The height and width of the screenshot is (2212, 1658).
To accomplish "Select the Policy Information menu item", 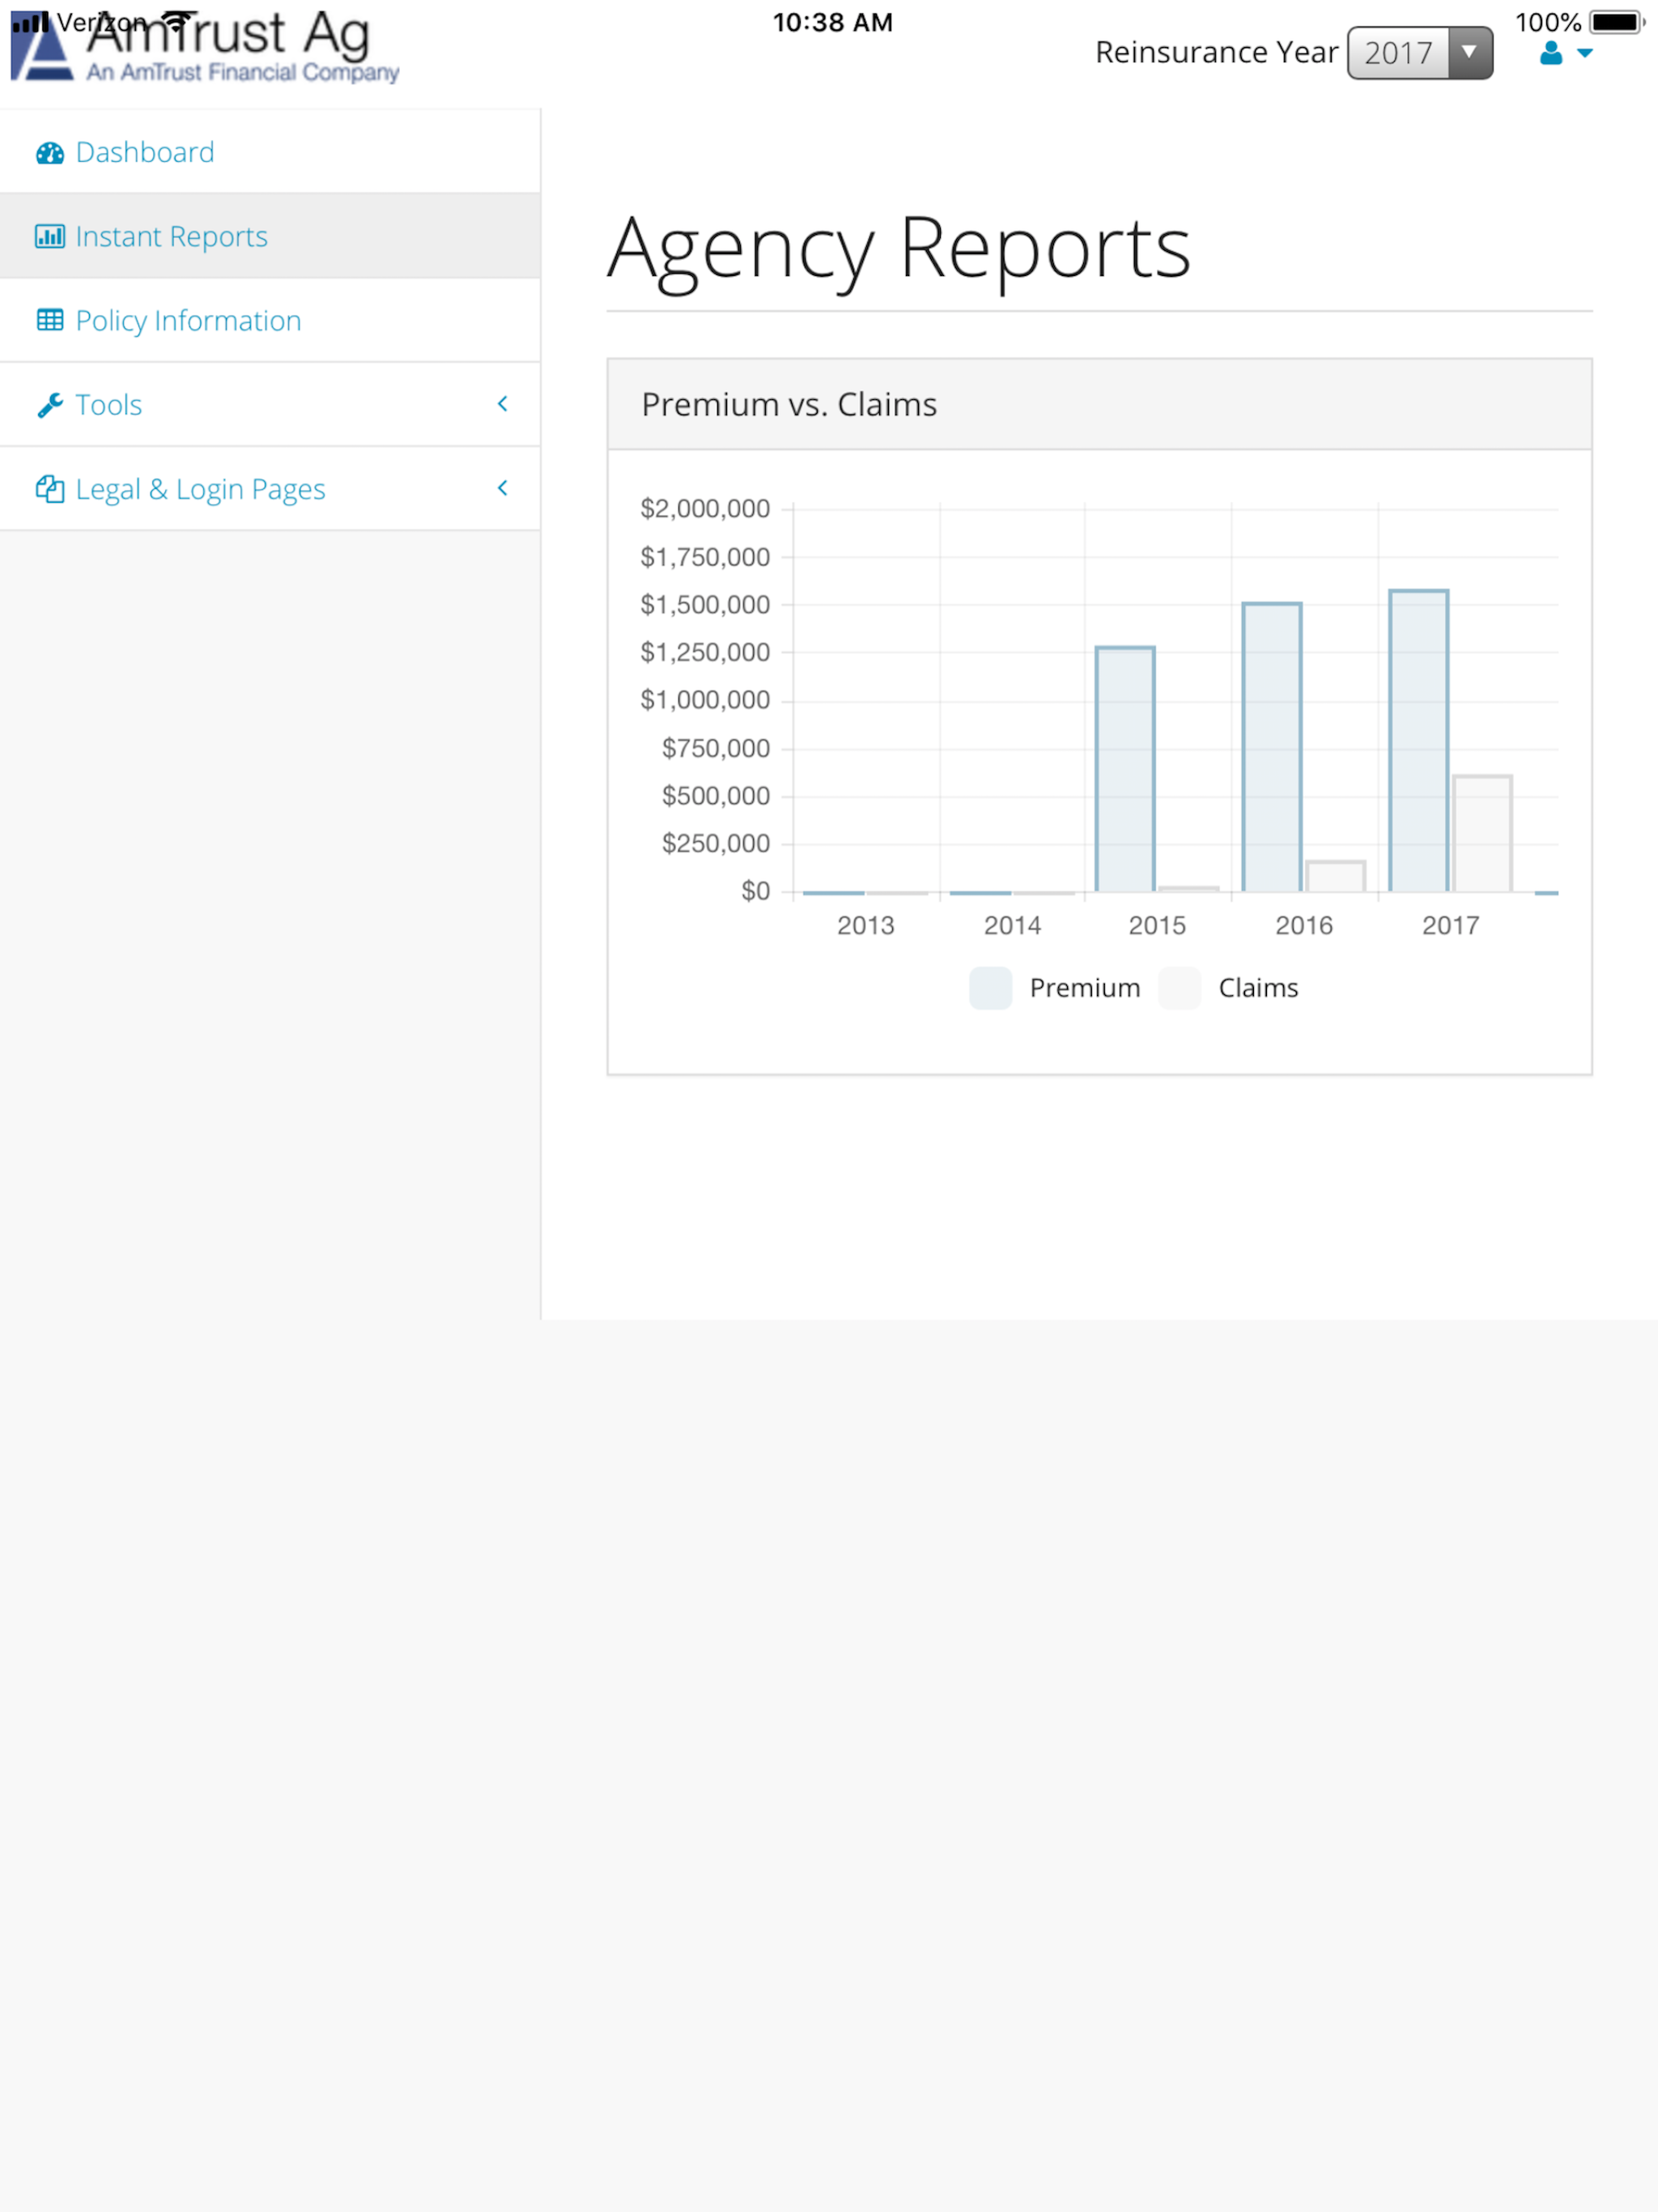I will click(188, 321).
